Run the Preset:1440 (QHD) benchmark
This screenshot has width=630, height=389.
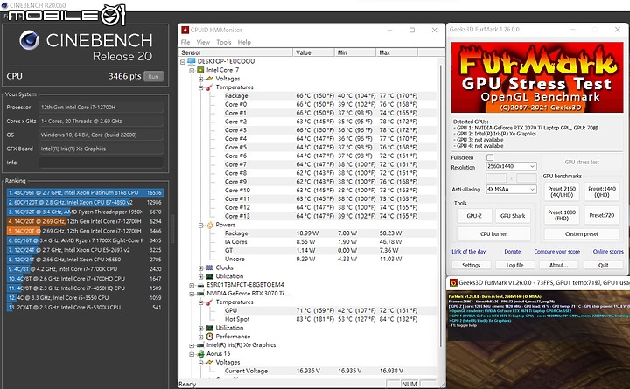point(601,192)
